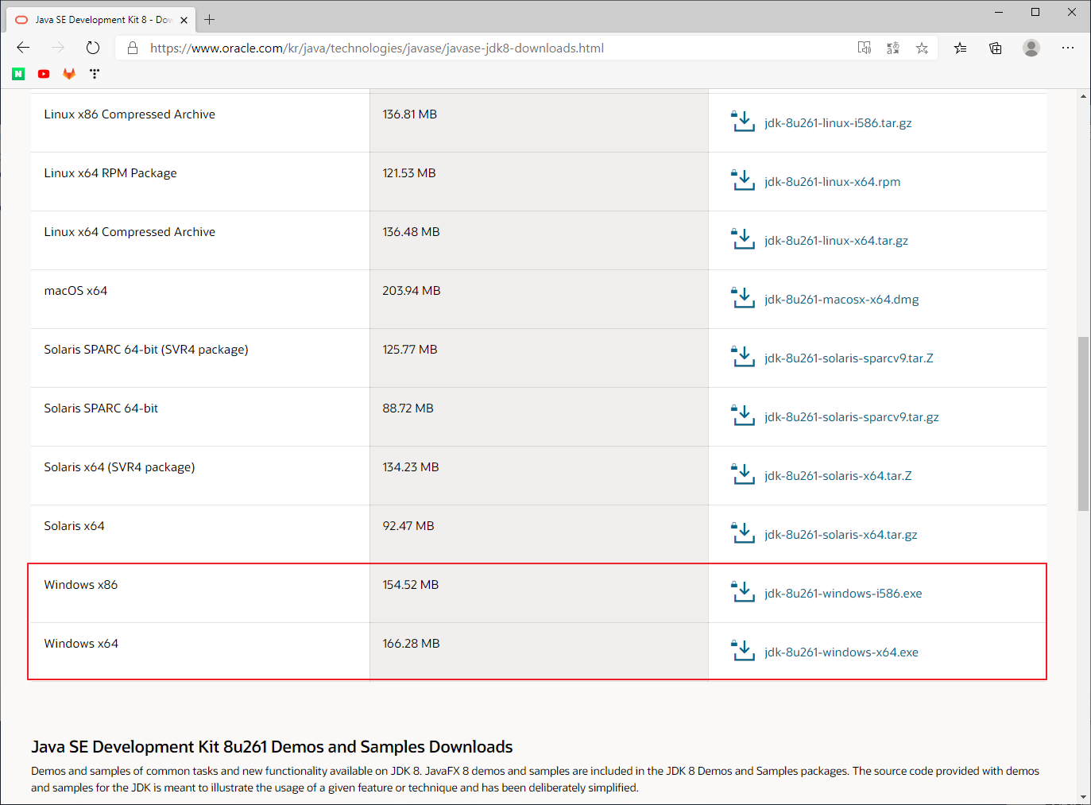Viewport: 1091px width, 805px height.
Task: Open the YouTube bookmark icon
Action: (x=44, y=74)
